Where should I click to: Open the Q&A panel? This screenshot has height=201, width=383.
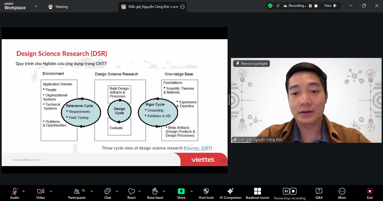(x=319, y=193)
